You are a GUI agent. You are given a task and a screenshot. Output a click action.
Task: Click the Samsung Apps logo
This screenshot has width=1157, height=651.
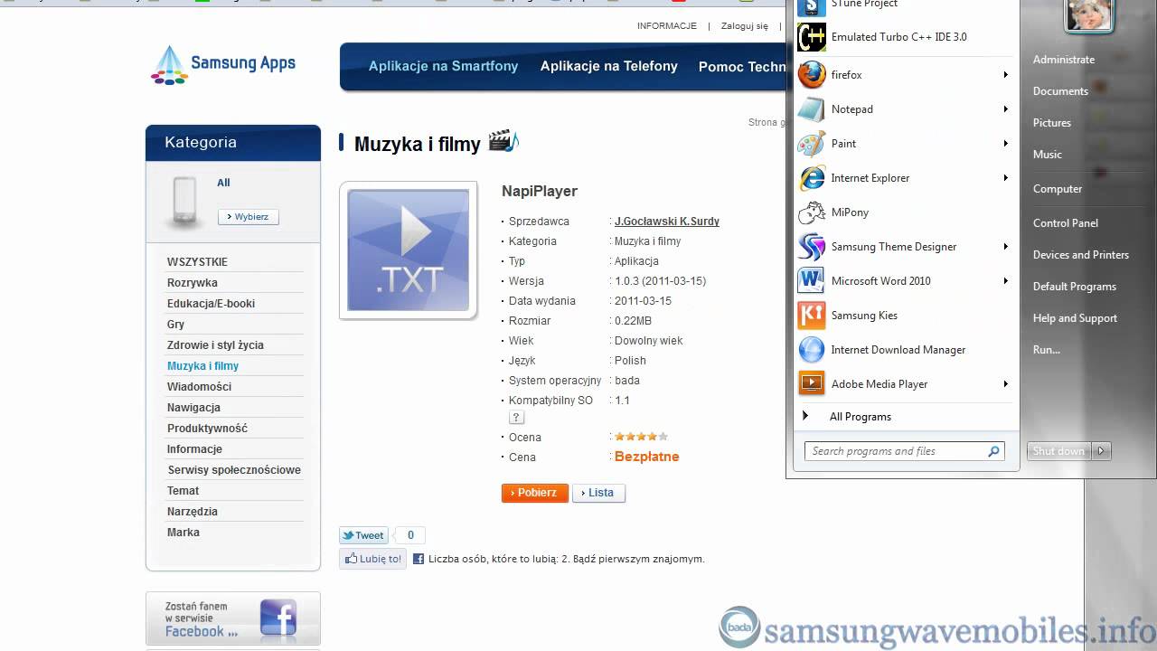pyautogui.click(x=223, y=65)
